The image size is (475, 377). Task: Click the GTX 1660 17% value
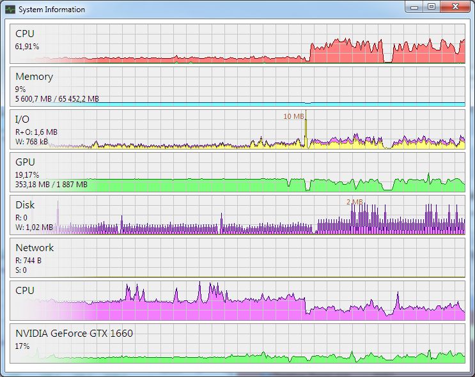pyautogui.click(x=22, y=346)
